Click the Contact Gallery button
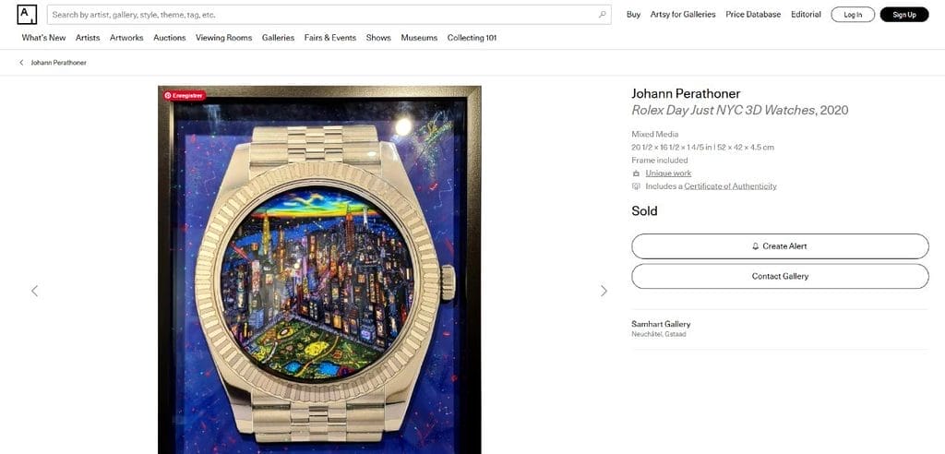Screen dimensions: 945x454 click(x=780, y=276)
